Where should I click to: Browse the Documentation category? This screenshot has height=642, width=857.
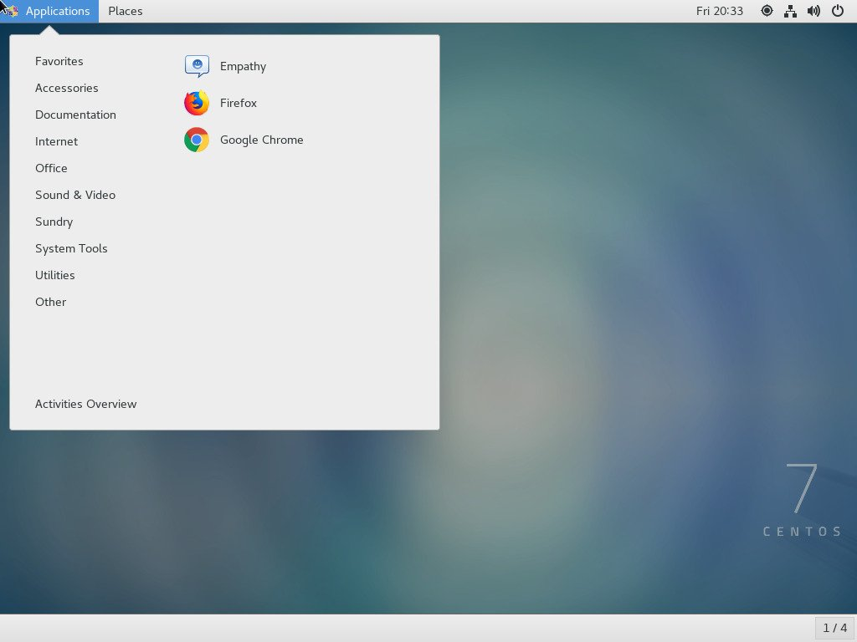(x=75, y=115)
